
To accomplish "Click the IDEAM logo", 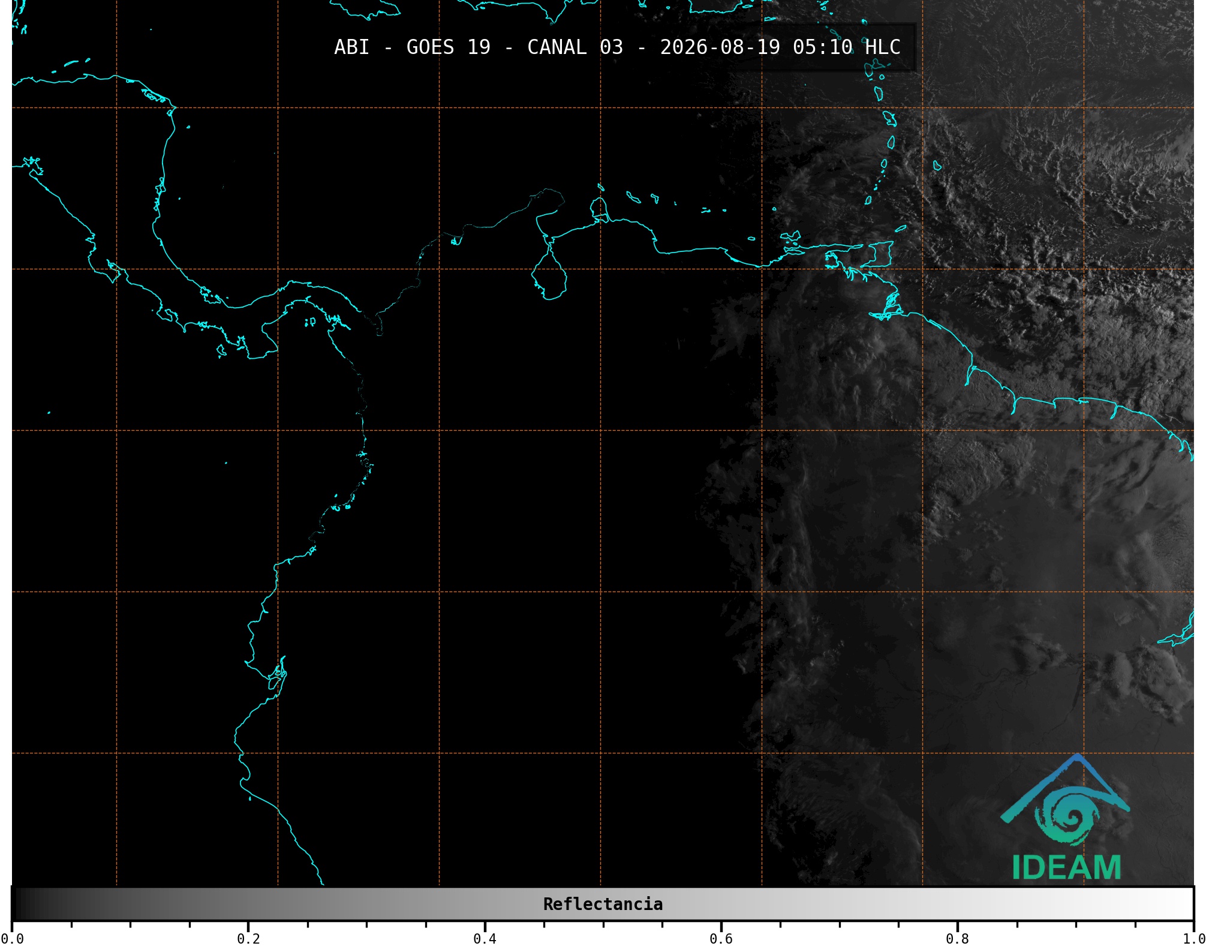I will point(1066,817).
